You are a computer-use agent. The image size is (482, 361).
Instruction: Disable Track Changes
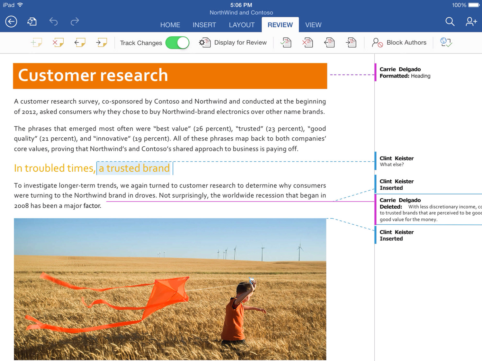(x=178, y=42)
